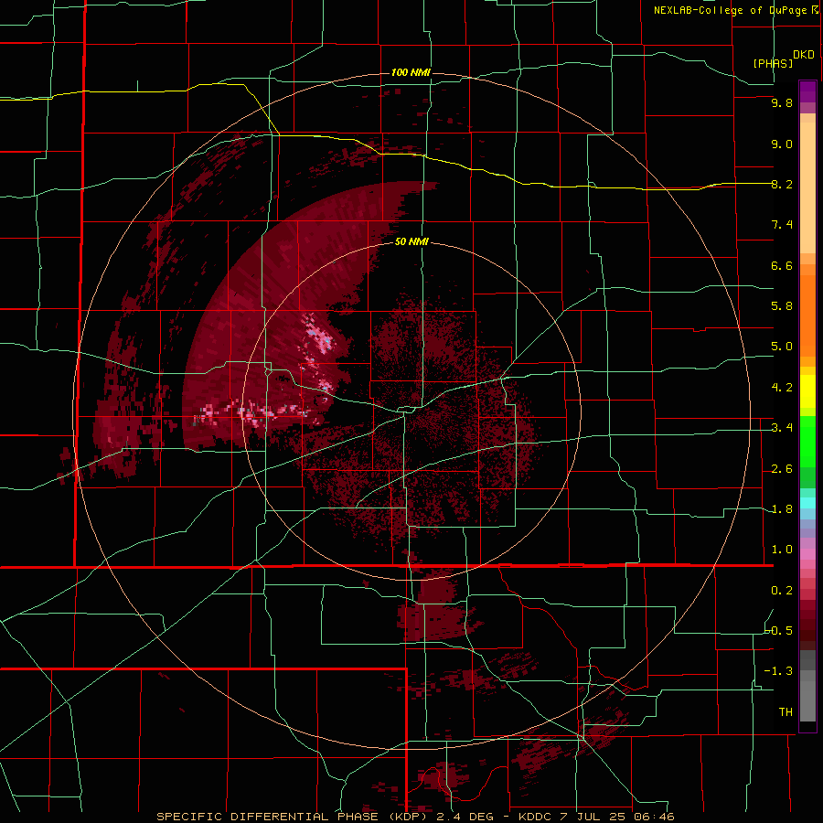The height and width of the screenshot is (823, 823).
Task: Pick the cyan segment of the color bar
Action: tap(807, 502)
